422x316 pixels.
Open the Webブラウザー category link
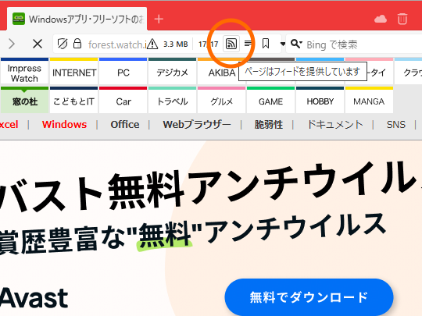(x=197, y=124)
